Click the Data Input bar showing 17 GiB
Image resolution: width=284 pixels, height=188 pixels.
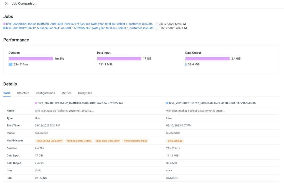tap(119, 58)
